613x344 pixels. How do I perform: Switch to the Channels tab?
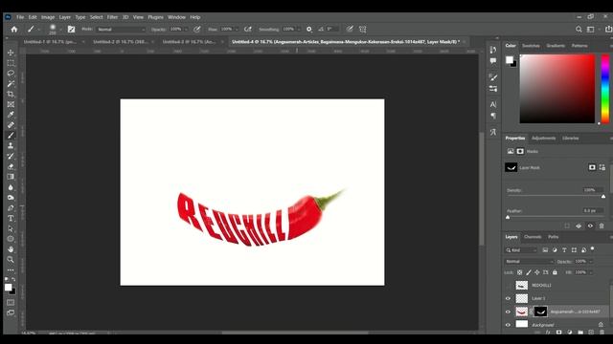coord(533,237)
